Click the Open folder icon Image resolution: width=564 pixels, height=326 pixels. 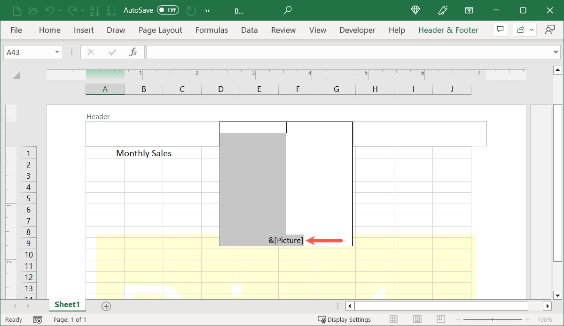pos(33,10)
